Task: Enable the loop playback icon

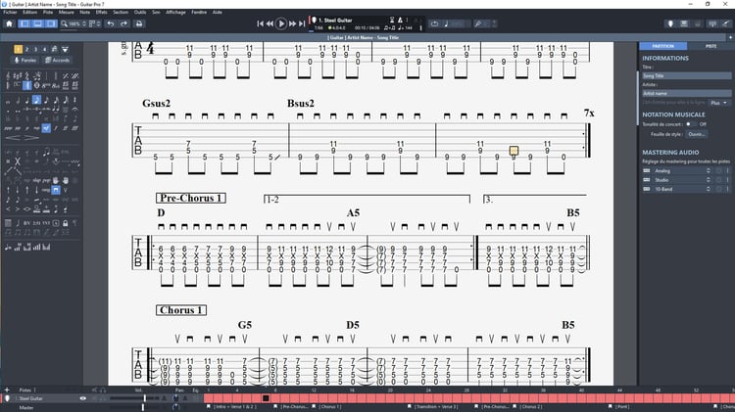Action: click(434, 23)
